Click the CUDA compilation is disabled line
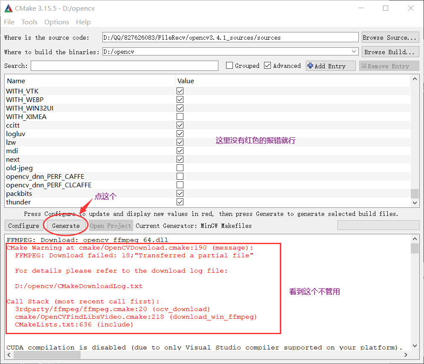This screenshot has height=364, width=424. click(204, 347)
